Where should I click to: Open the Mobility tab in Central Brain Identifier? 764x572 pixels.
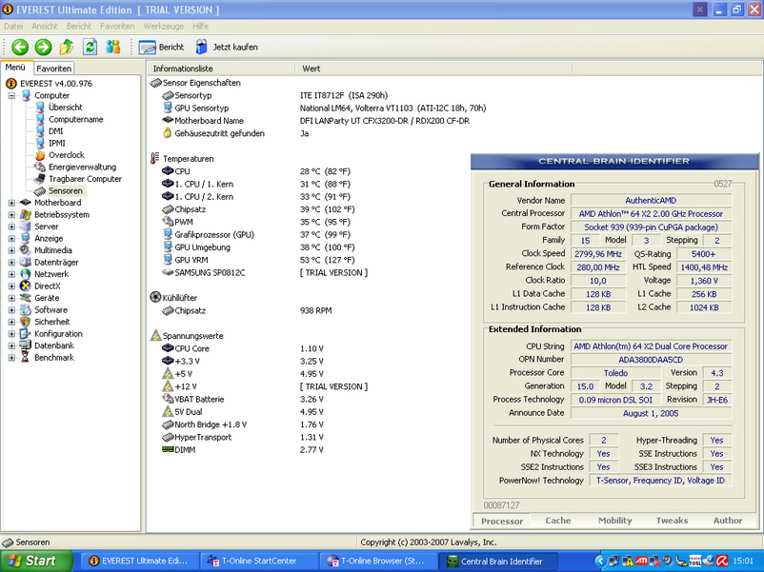click(614, 521)
